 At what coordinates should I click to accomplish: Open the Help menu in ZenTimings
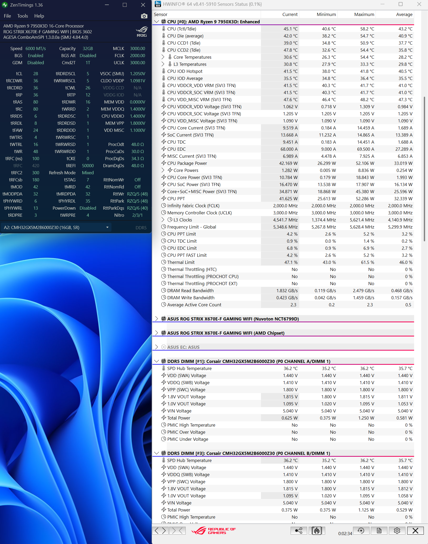(39, 16)
